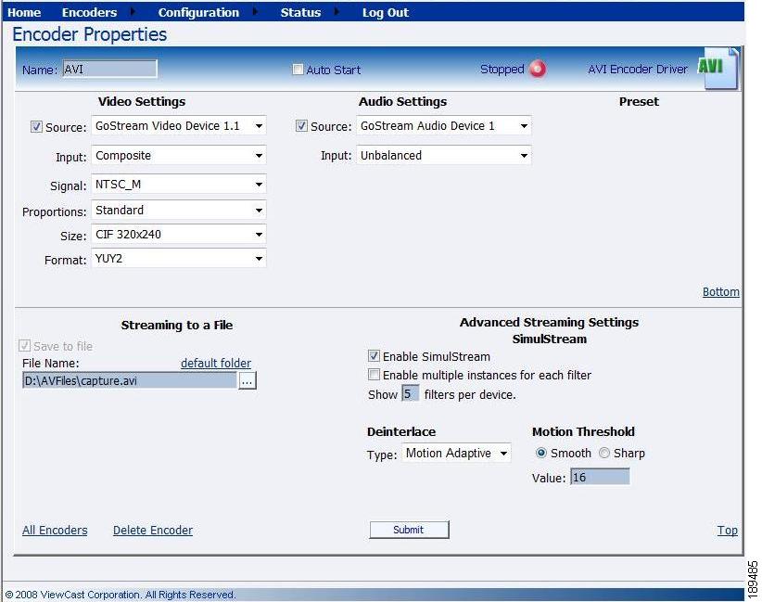Enable multiple instances for each filter
This screenshot has width=762, height=602.
pos(374,375)
